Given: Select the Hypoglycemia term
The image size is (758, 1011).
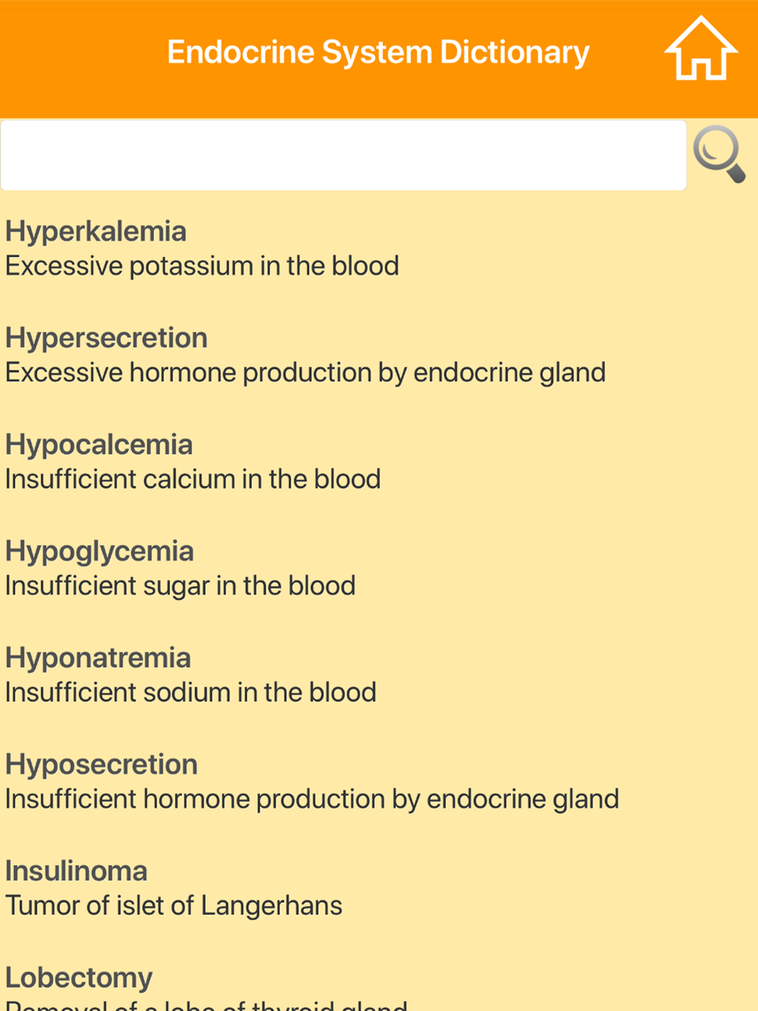Looking at the screenshot, I should 99,552.
